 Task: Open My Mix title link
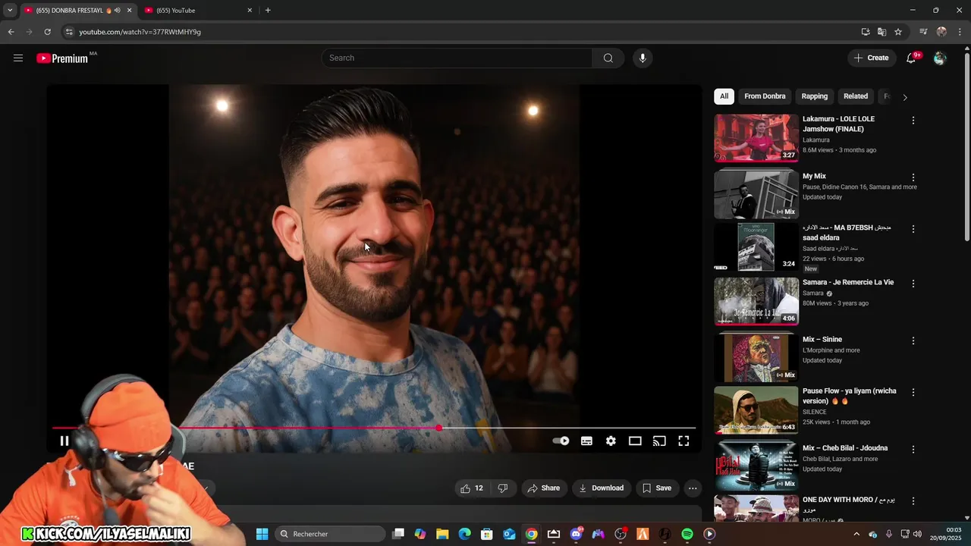click(814, 176)
